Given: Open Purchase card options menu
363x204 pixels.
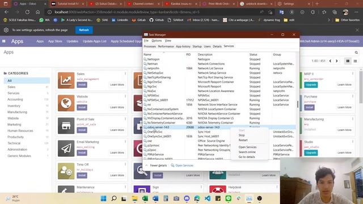Looking at the screenshot, I should (x=353, y=96).
